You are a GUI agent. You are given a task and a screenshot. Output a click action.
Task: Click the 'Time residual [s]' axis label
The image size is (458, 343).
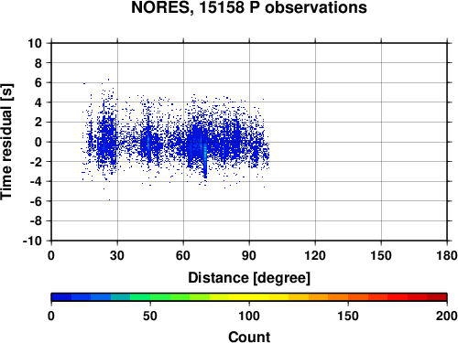[x=6, y=142]
